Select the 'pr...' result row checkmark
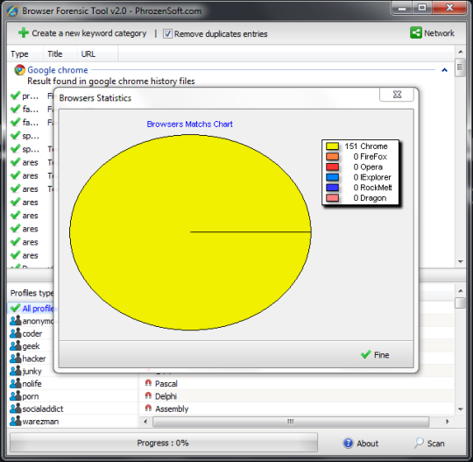The height and width of the screenshot is (462, 473). 15,96
